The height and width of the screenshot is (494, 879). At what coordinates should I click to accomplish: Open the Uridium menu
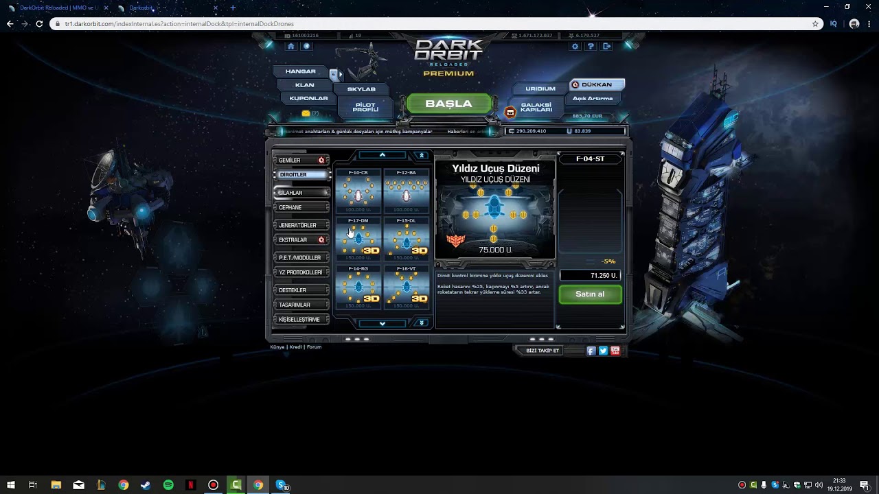540,89
